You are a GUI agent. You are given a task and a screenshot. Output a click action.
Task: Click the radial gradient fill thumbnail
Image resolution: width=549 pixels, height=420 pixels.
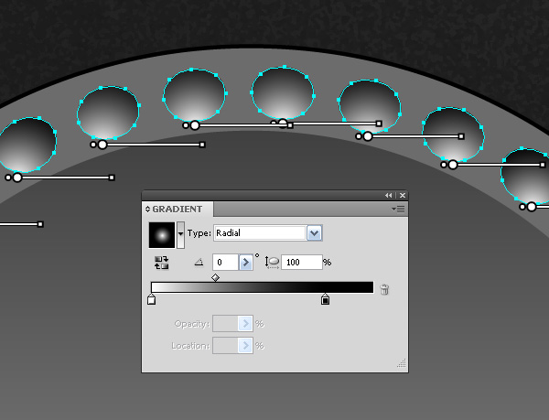coord(162,235)
